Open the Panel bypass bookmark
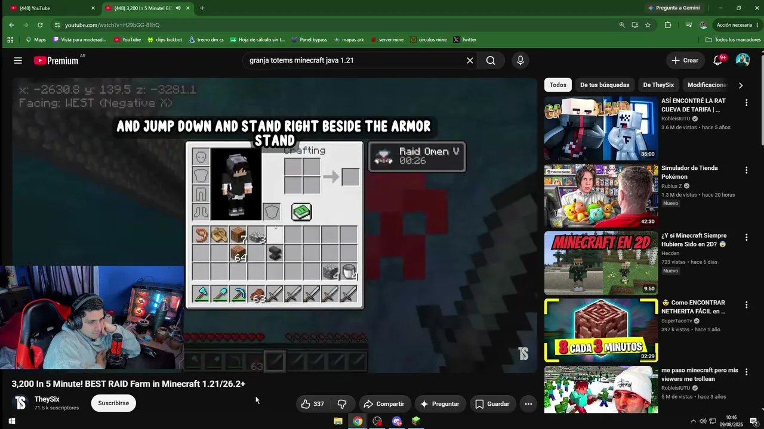764x429 pixels. pos(309,40)
